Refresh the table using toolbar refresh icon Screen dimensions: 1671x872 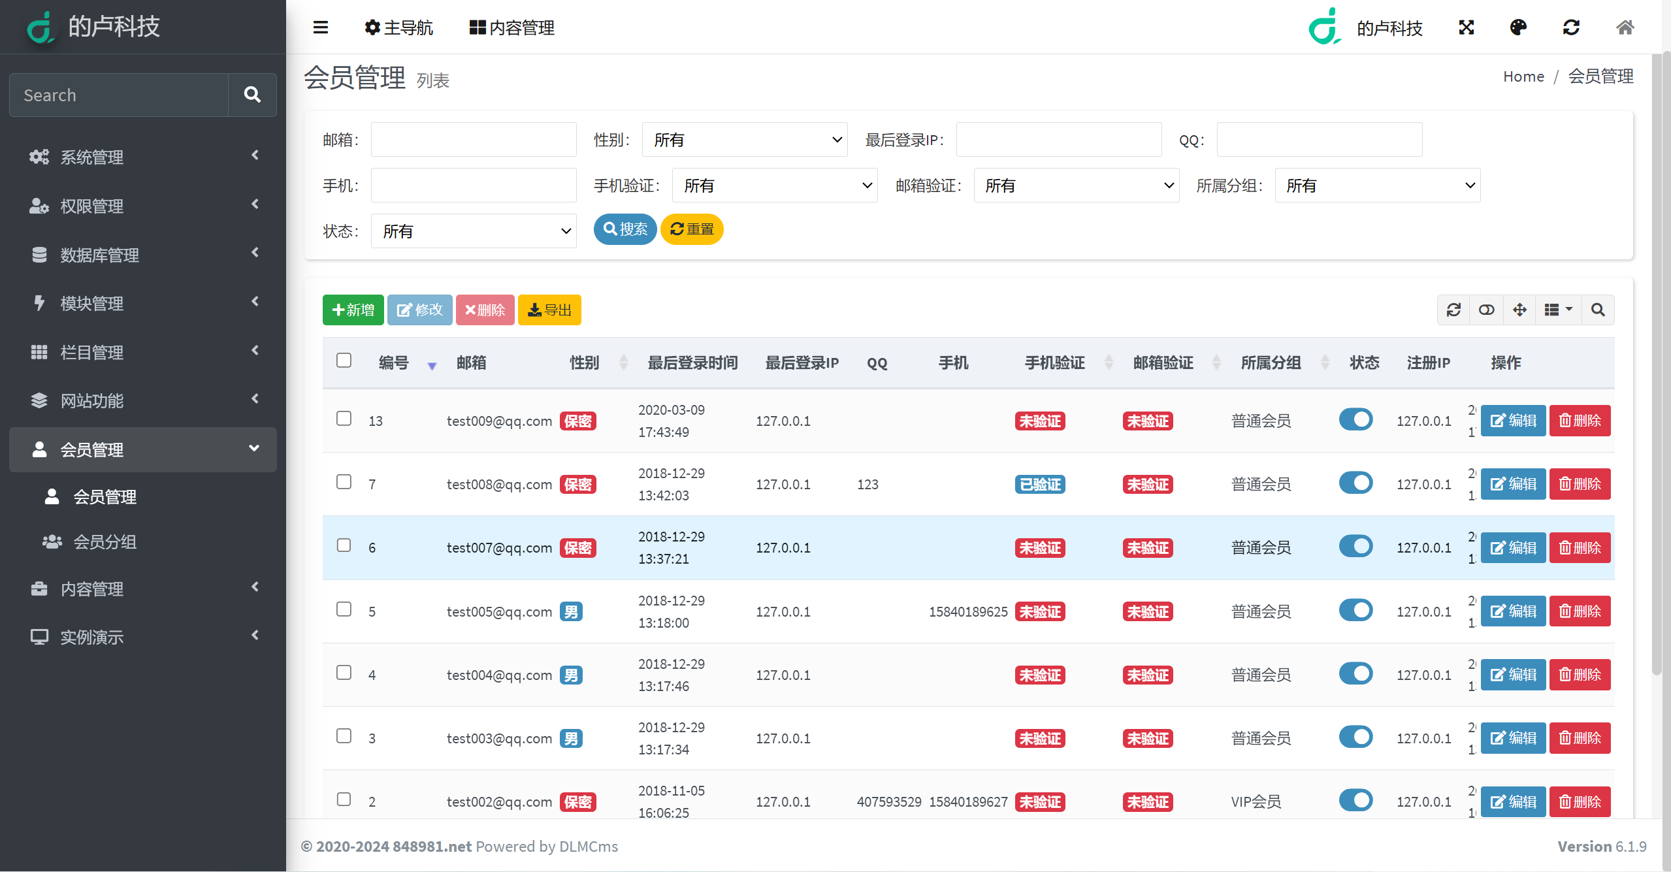point(1453,310)
